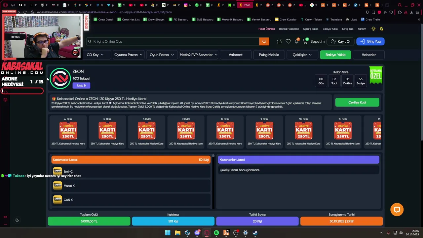Open Discord from the taskbar
Image resolution: width=423 pixels, height=238 pixels.
pos(197,233)
